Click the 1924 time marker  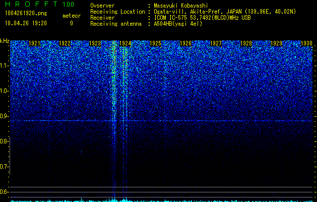[125, 43]
